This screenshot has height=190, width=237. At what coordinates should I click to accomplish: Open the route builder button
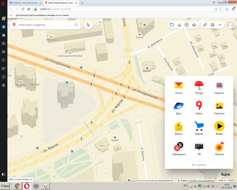[88, 25]
